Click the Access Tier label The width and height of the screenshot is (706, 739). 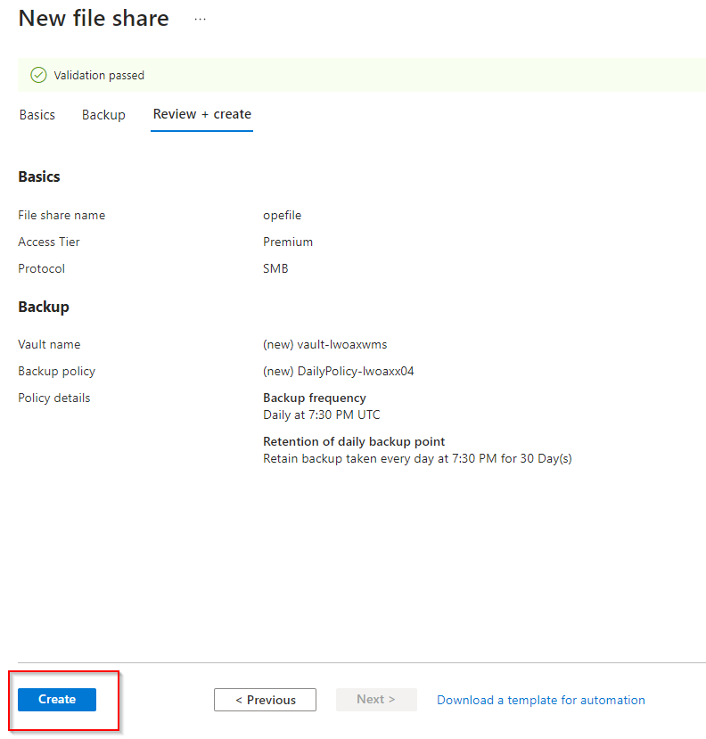click(x=49, y=242)
